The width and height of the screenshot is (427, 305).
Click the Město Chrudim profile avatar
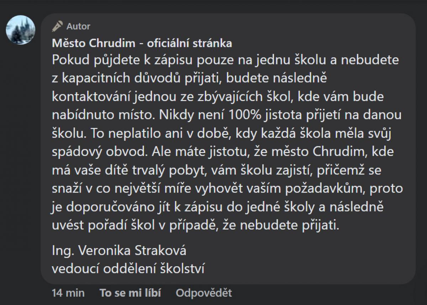pos(21,30)
